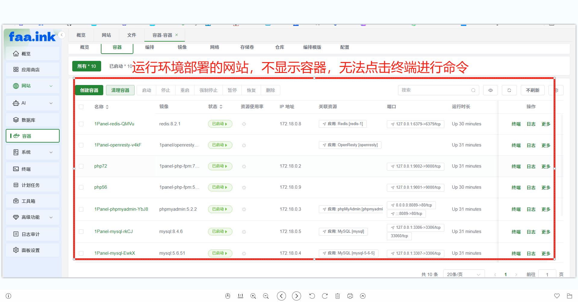578x302 pixels.
Task: Zoom out of the image
Action: (266, 296)
